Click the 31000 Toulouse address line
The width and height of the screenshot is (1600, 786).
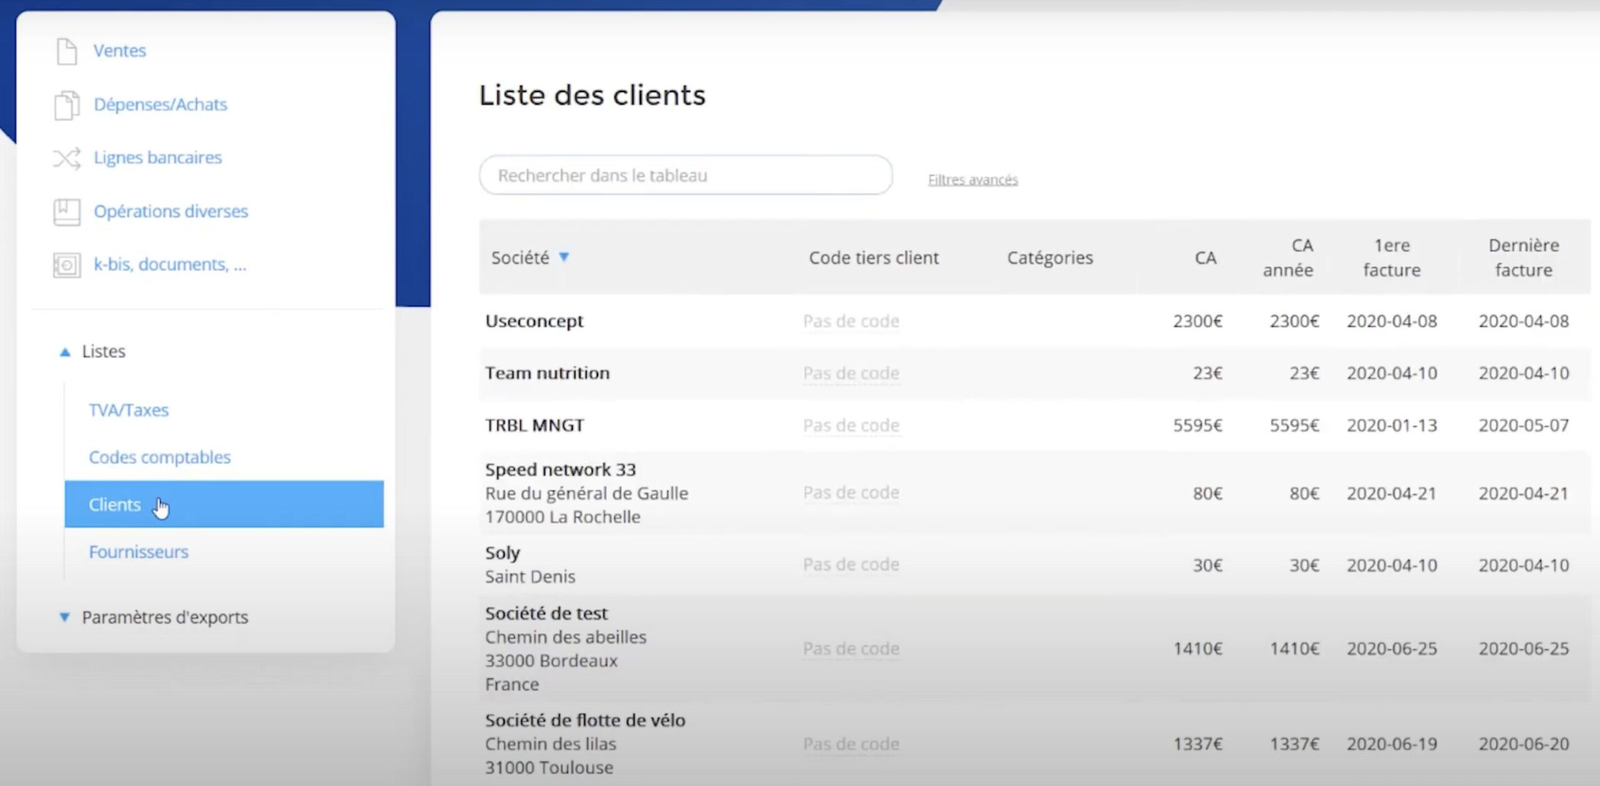point(549,768)
